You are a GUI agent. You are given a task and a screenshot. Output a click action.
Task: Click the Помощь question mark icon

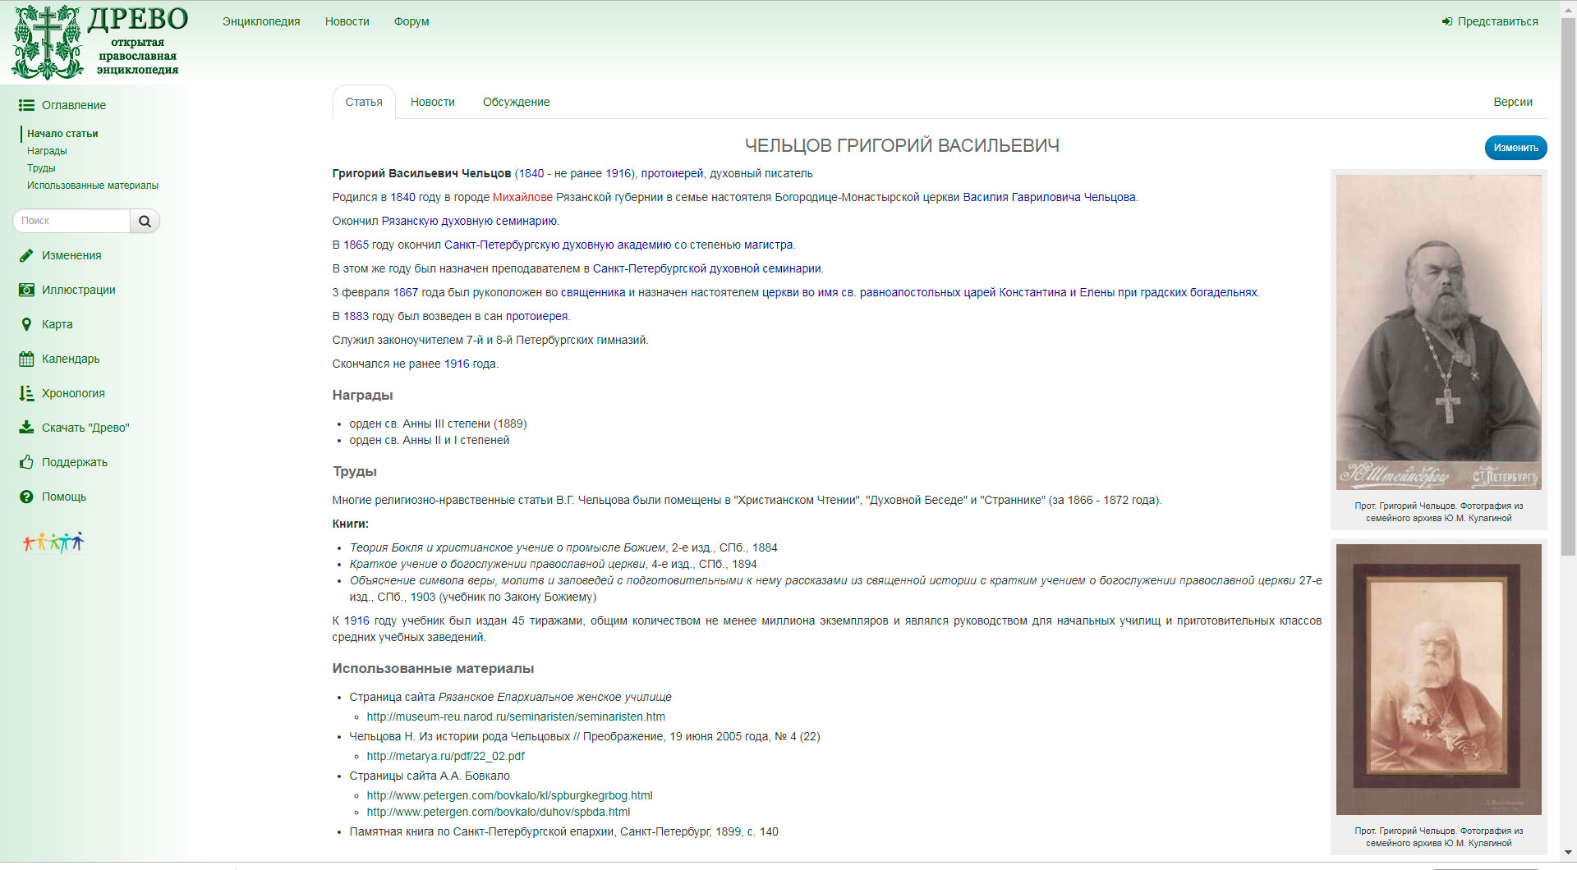click(26, 497)
